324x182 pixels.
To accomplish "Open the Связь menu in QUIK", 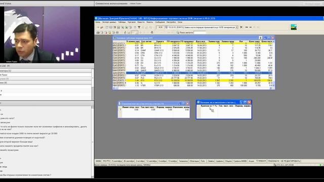I will [x=98, y=22].
